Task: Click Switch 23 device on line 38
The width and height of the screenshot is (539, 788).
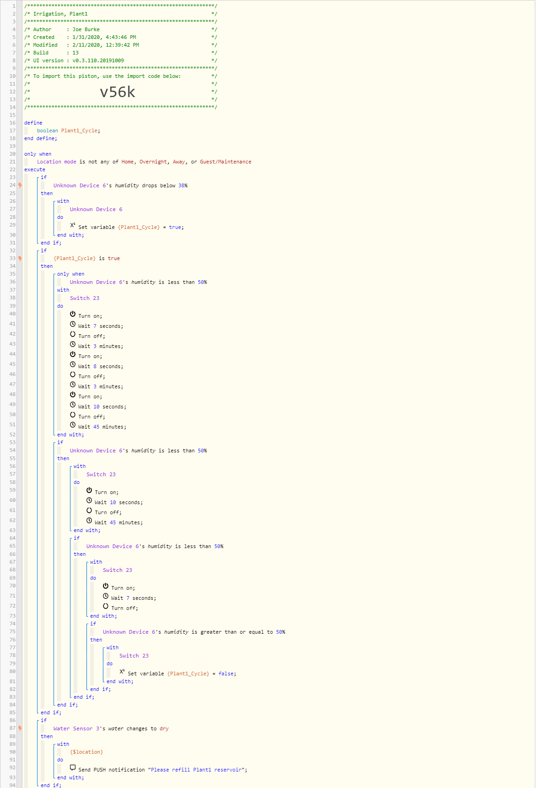Action: (x=85, y=298)
